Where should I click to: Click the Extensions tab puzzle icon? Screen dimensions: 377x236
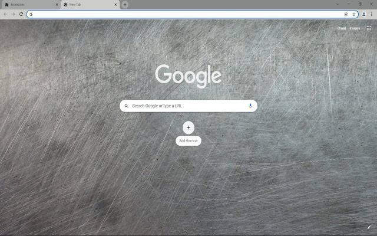point(6,5)
